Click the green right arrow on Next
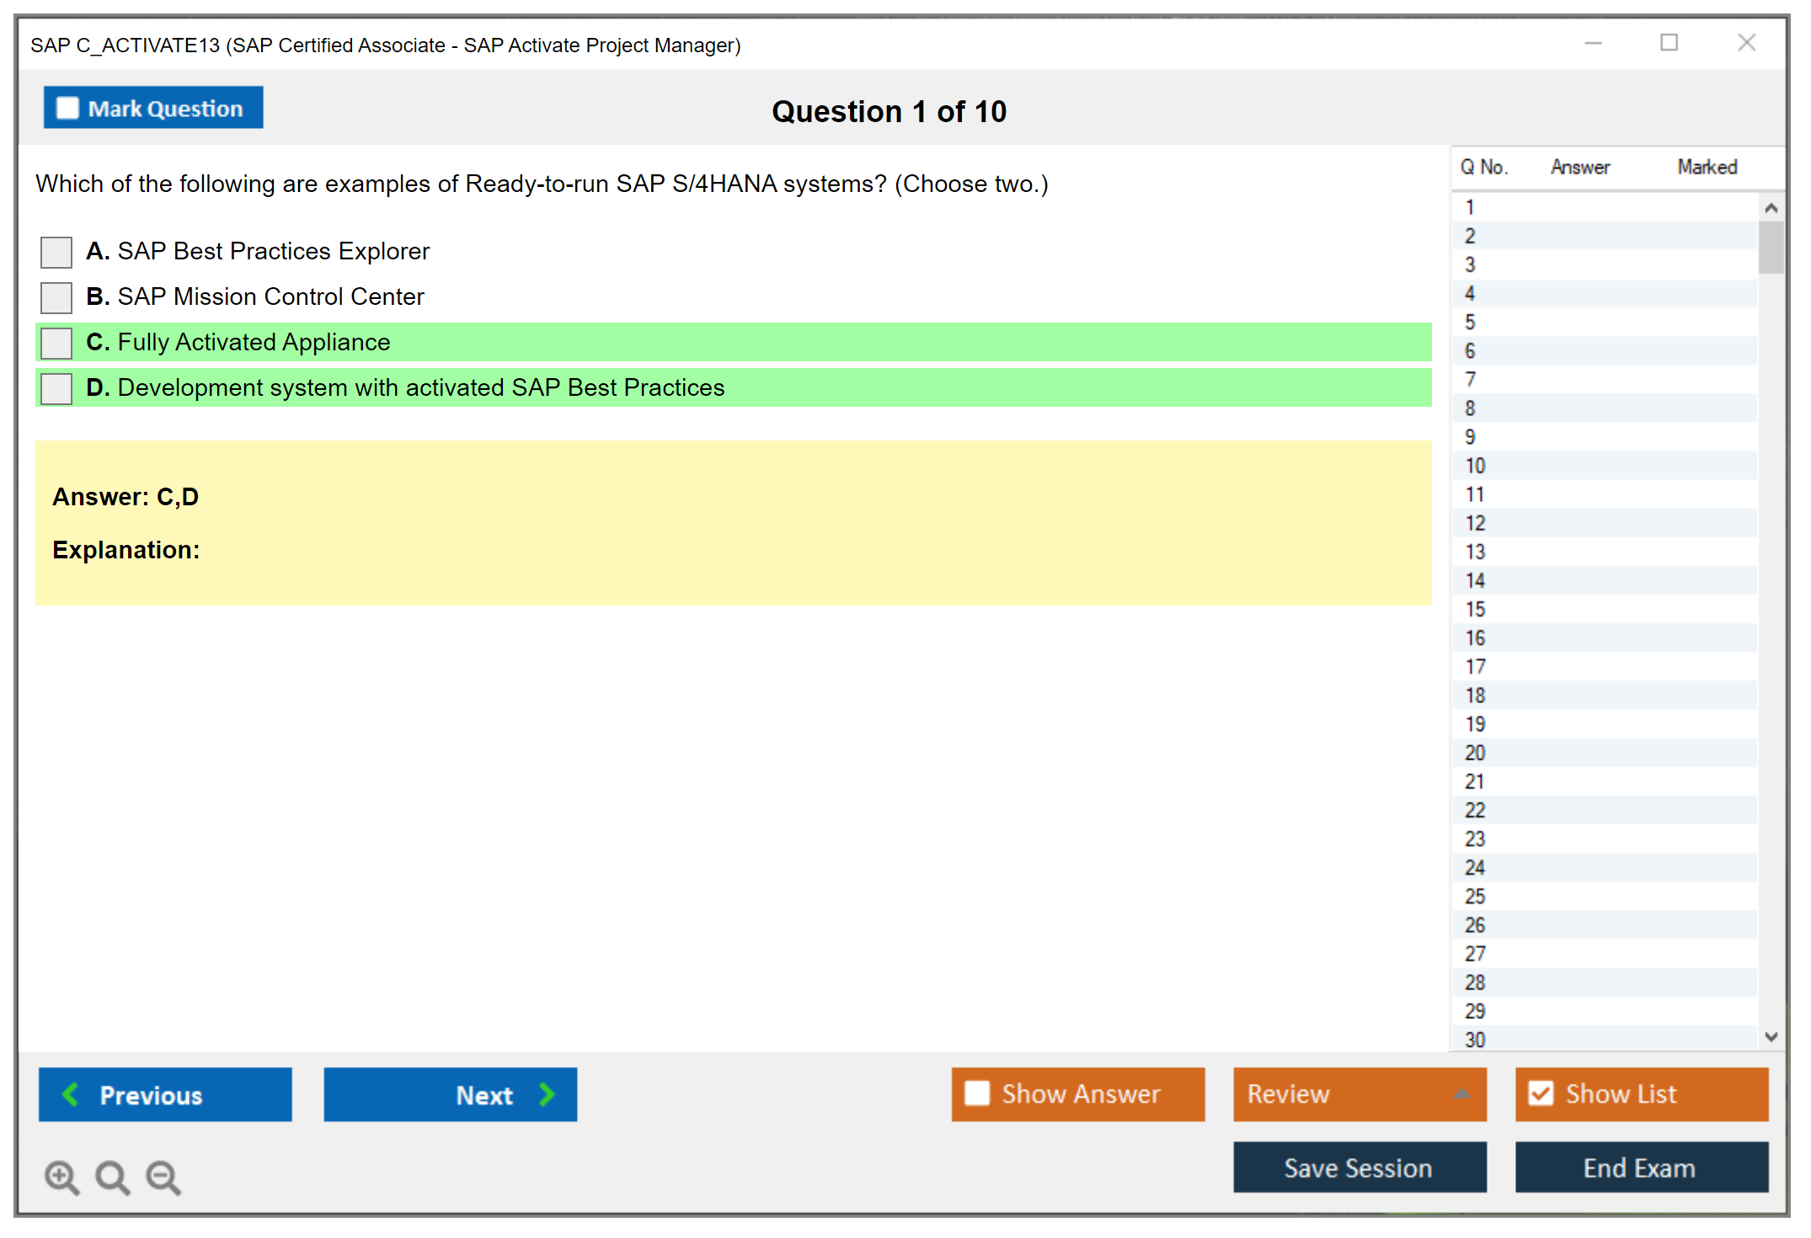This screenshot has width=1811, height=1238. [548, 1094]
